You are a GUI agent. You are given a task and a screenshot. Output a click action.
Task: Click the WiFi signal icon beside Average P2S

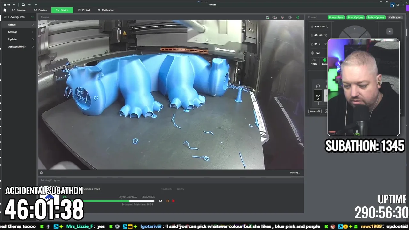(32, 17)
